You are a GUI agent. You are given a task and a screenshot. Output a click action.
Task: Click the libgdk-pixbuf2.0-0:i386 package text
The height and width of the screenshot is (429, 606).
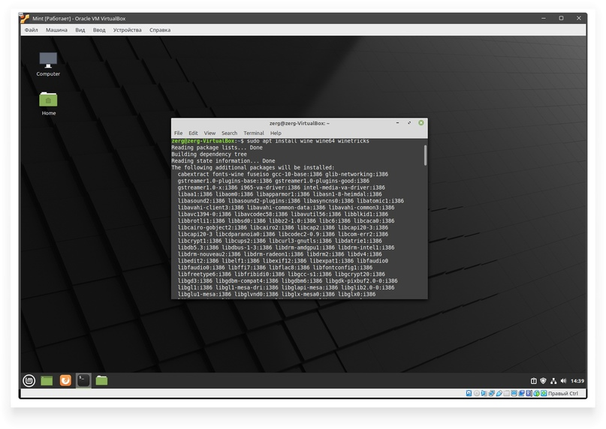[x=361, y=280]
